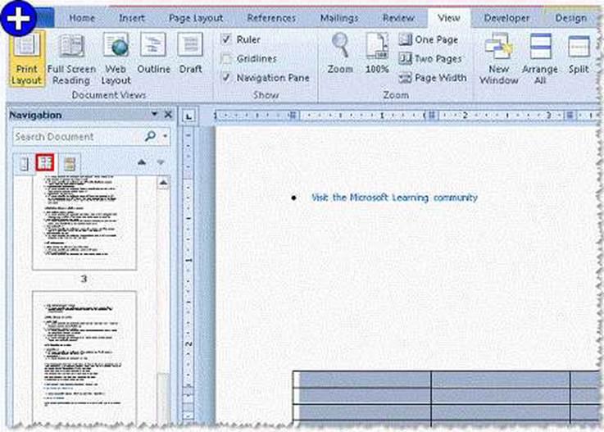604x432 pixels.
Task: Follow the Visit the Microsoft Learning community link
Action: click(394, 198)
